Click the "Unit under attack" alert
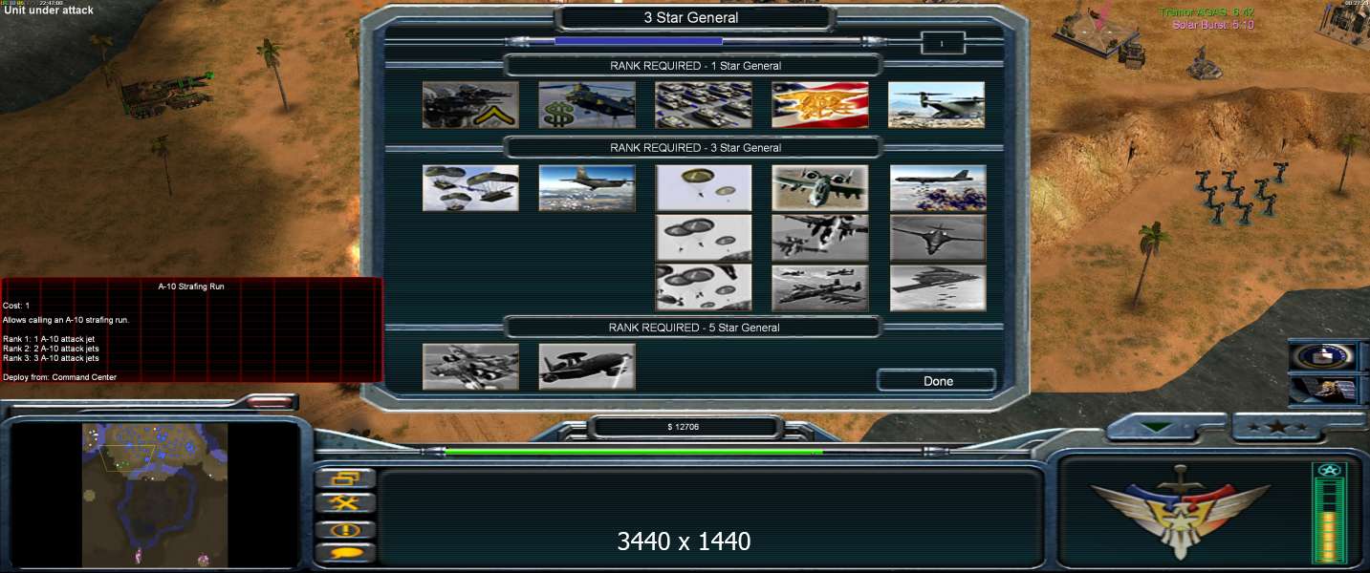 tap(48, 11)
